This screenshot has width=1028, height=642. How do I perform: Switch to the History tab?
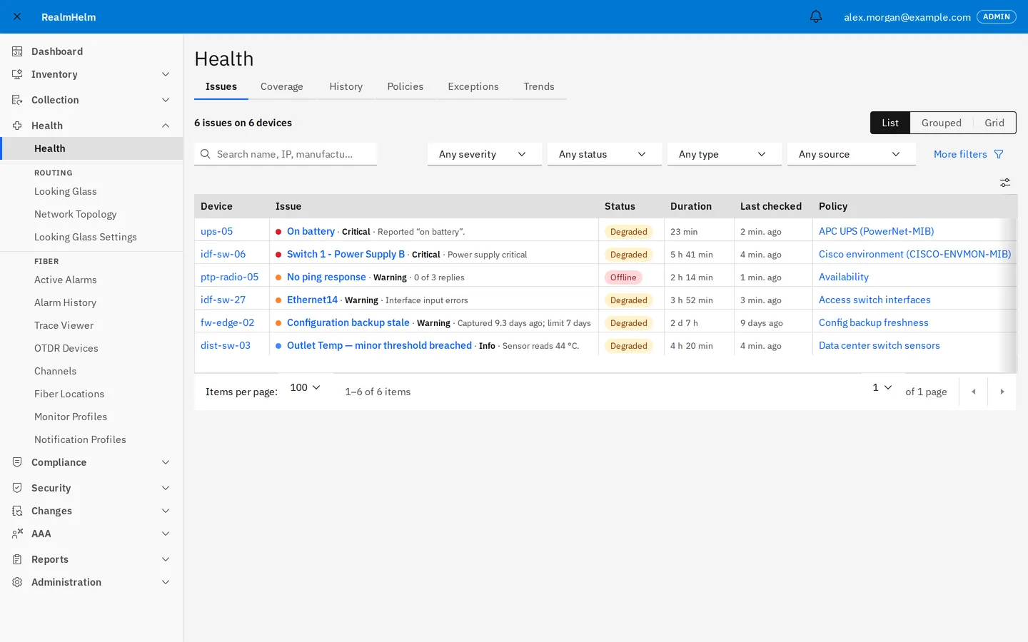(346, 86)
